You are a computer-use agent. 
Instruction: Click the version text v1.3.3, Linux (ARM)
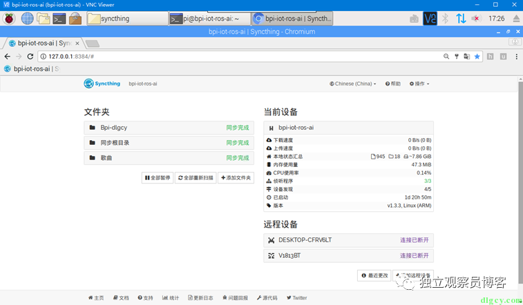(x=409, y=206)
